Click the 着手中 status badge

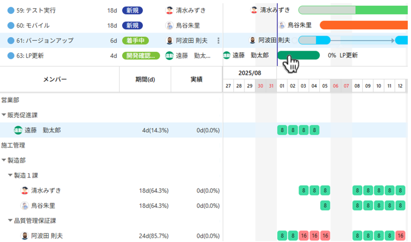135,40
